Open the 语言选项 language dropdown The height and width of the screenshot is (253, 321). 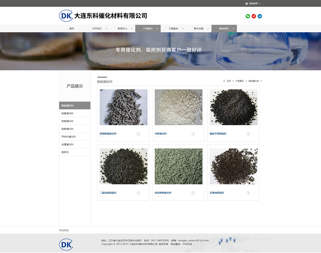coord(253,3)
